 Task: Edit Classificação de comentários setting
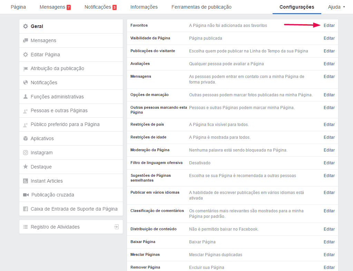click(329, 211)
